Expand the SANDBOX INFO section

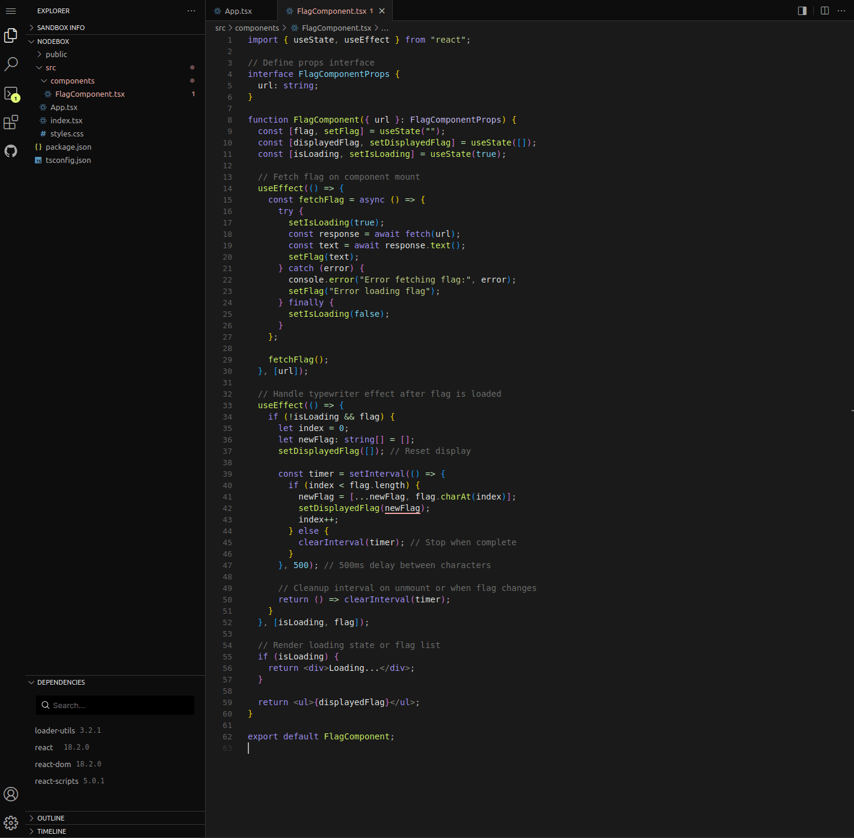click(x=115, y=28)
